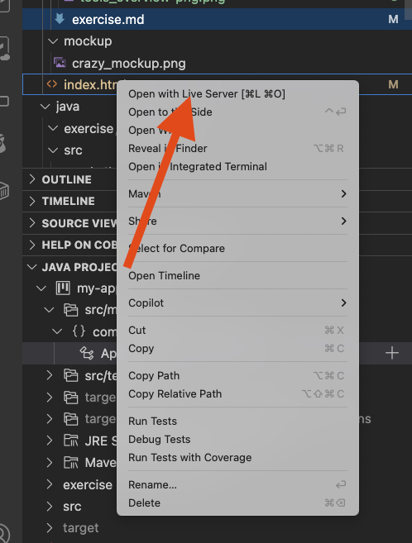The height and width of the screenshot is (543, 412).
Task: Select the target folder tree item
Action: 81,528
